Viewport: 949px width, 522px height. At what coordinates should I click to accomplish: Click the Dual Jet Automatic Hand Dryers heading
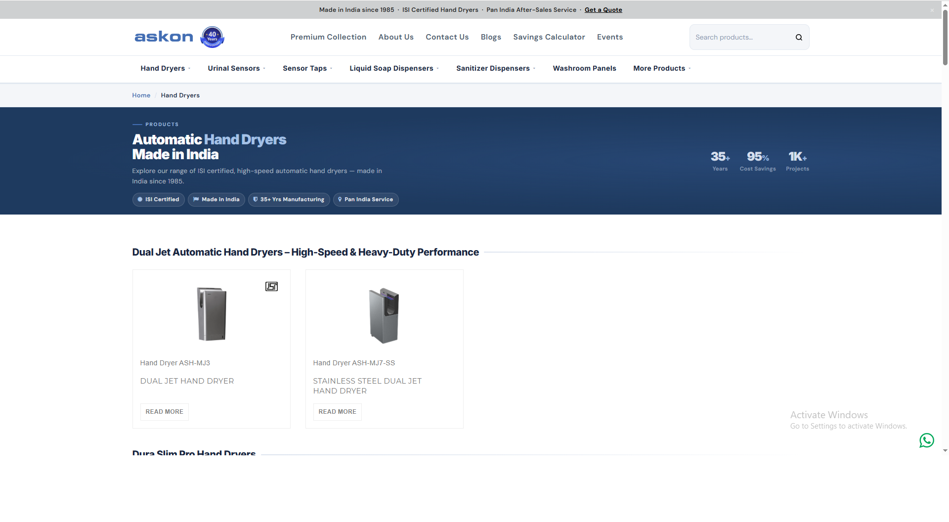[x=305, y=252]
